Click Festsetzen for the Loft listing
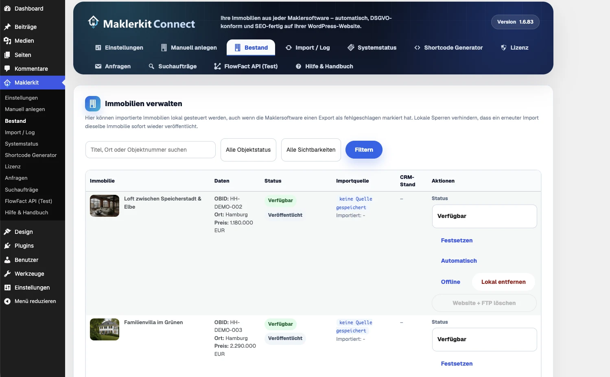 click(x=457, y=240)
